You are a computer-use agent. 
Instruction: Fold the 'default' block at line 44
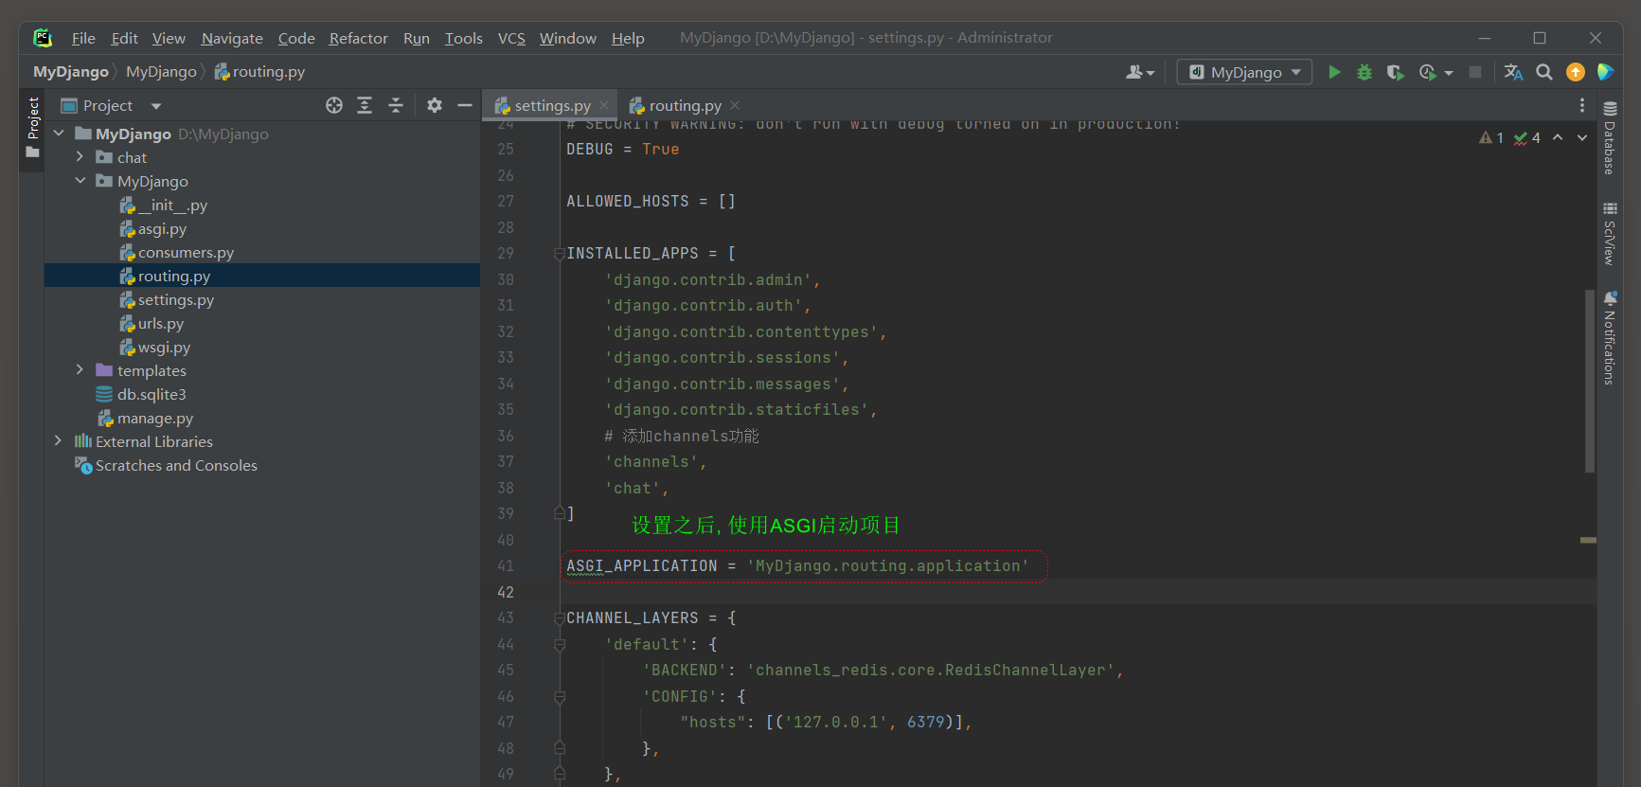coord(560,645)
